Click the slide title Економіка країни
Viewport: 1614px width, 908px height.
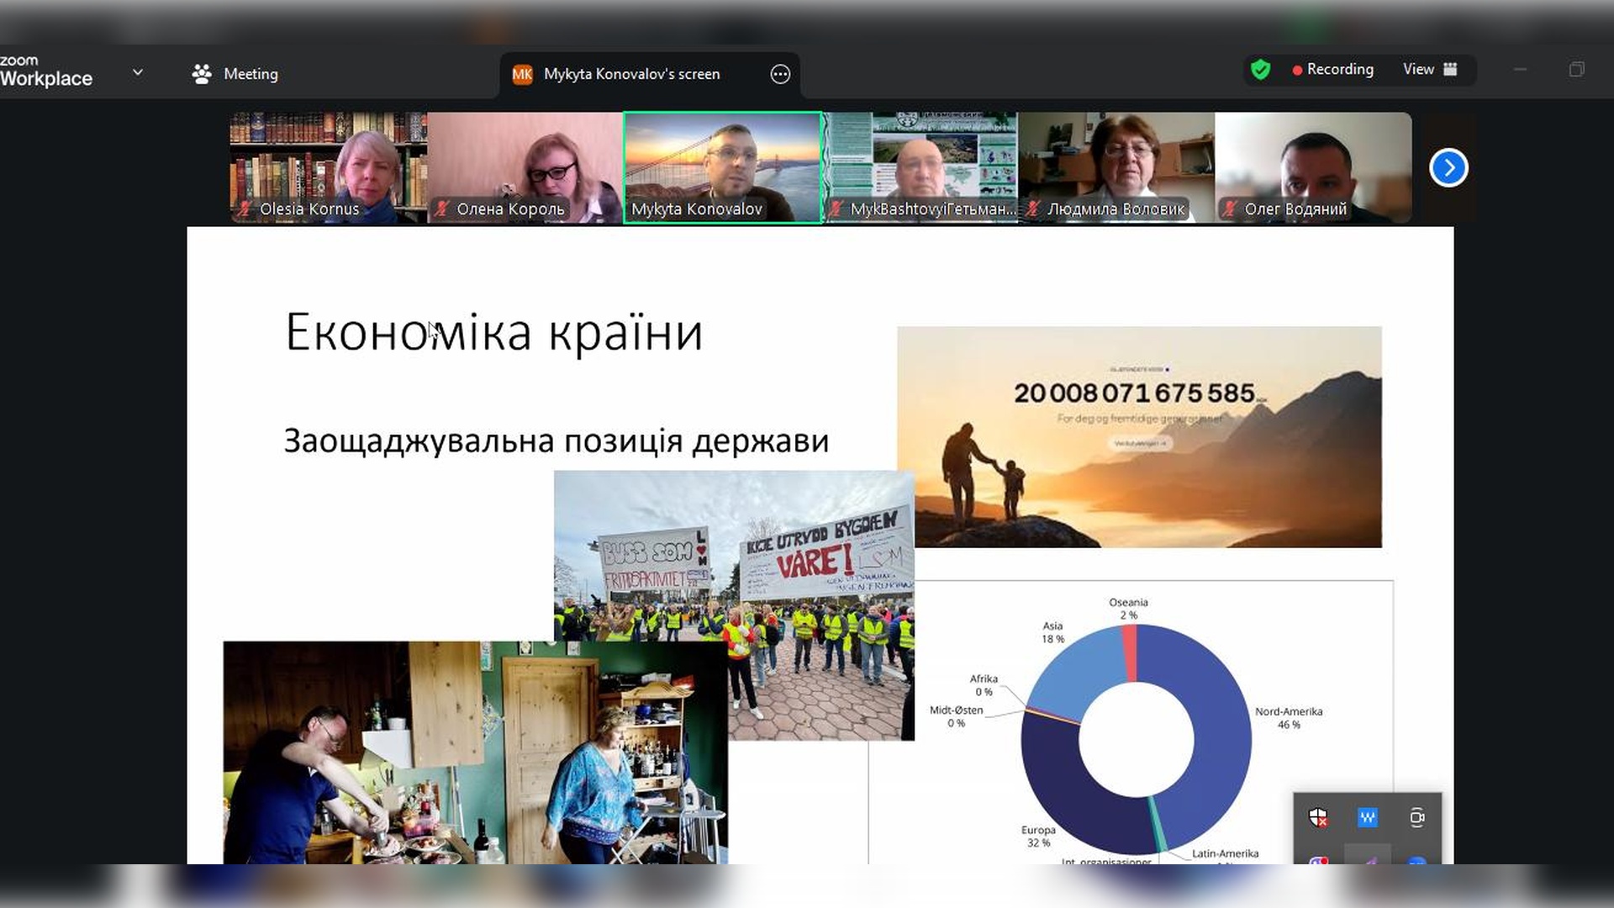(493, 332)
